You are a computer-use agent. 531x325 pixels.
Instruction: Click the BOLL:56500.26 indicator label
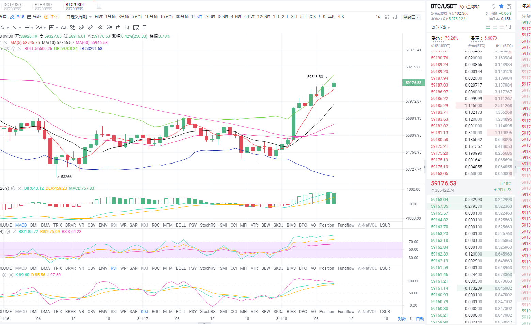click(38, 49)
